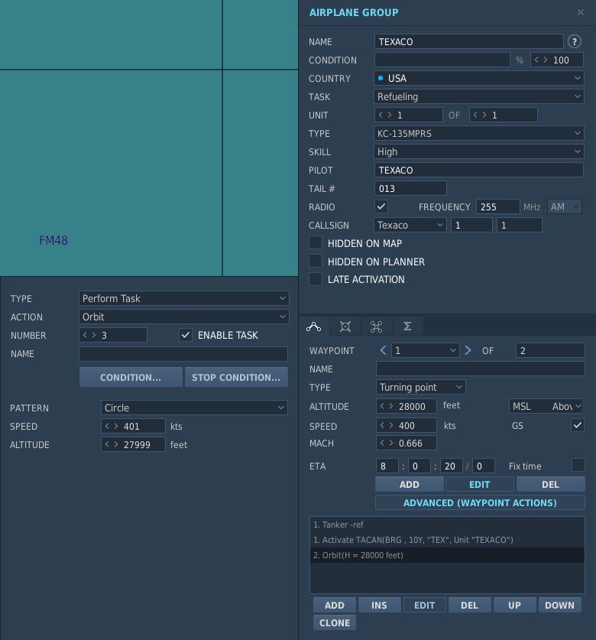Image resolution: width=596 pixels, height=640 pixels.
Task: Open the aircraft Type dropdown KC-135MPRS
Action: [x=478, y=134]
